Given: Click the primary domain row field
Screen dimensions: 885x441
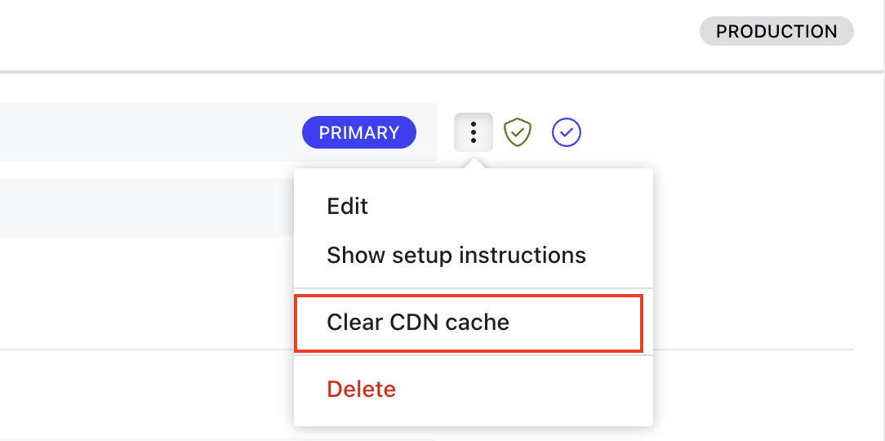Looking at the screenshot, I should point(219,132).
